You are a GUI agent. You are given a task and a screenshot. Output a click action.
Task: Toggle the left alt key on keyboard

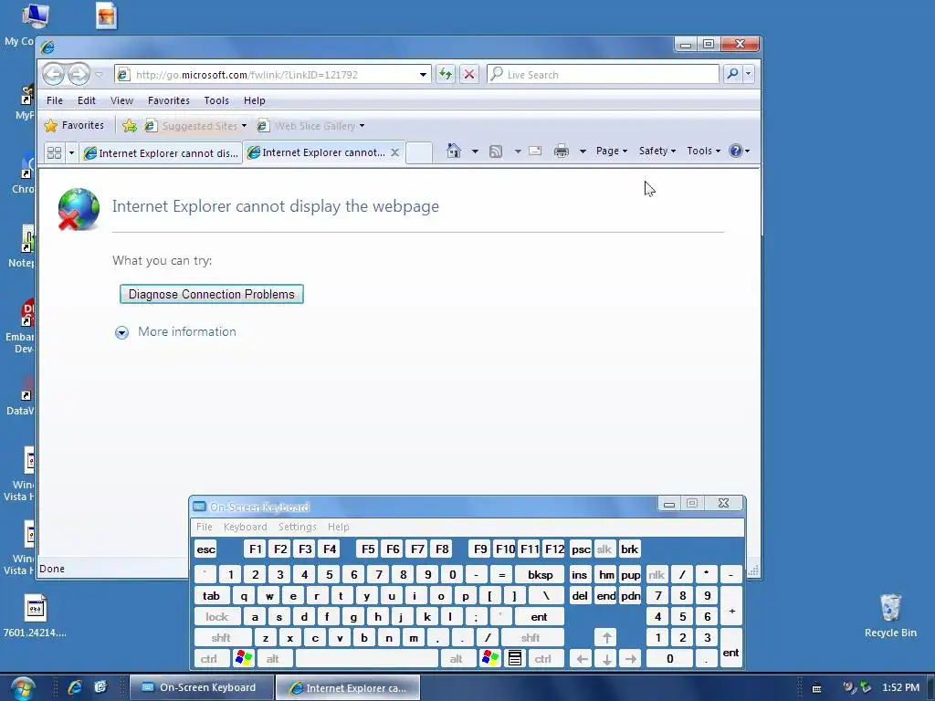[x=273, y=659]
